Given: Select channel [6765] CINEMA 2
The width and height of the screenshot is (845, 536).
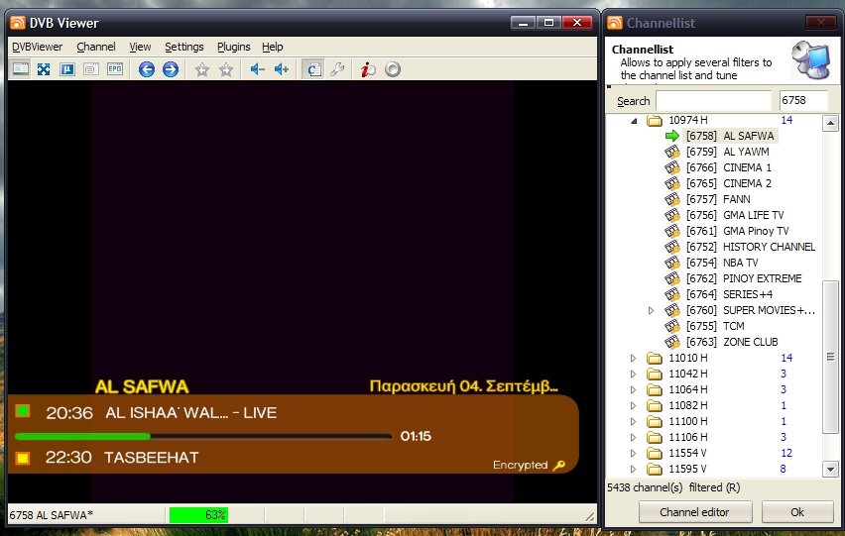Looking at the screenshot, I should point(729,183).
